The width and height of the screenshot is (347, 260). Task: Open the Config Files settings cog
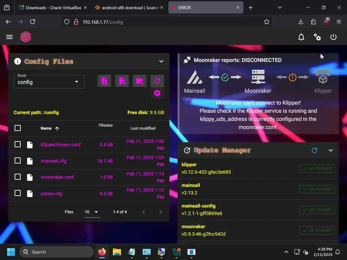point(157,93)
